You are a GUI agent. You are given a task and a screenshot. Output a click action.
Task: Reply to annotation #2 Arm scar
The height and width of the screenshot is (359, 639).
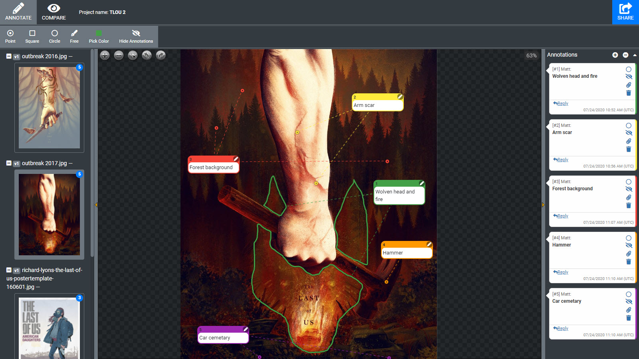click(x=561, y=160)
